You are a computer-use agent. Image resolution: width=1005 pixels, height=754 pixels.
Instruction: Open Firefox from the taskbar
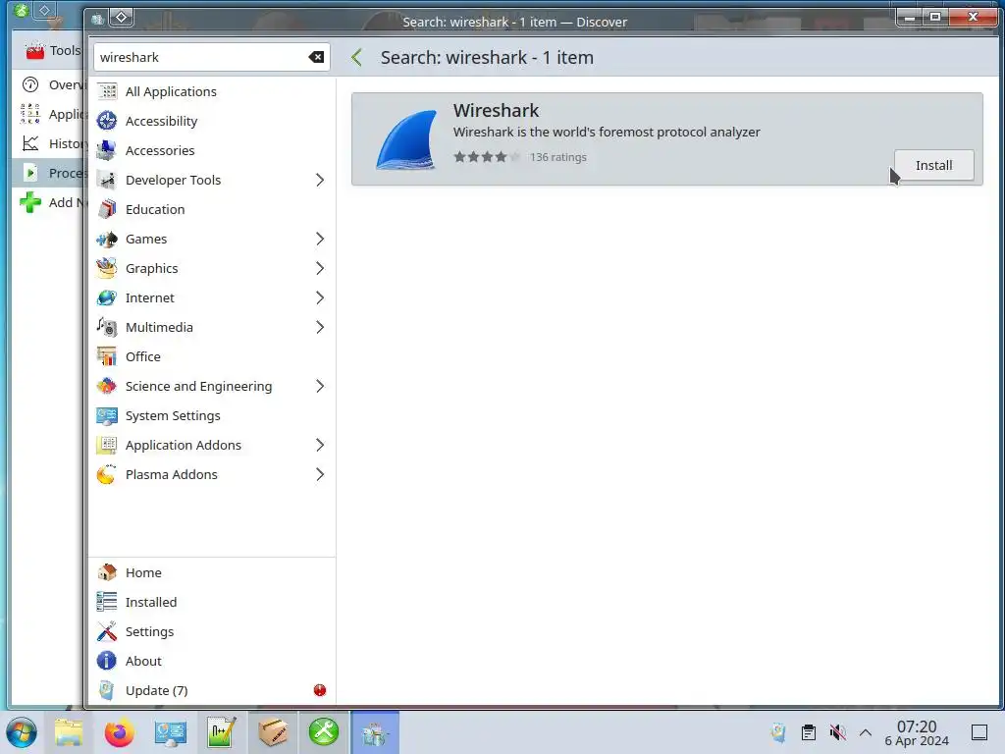tap(119, 732)
